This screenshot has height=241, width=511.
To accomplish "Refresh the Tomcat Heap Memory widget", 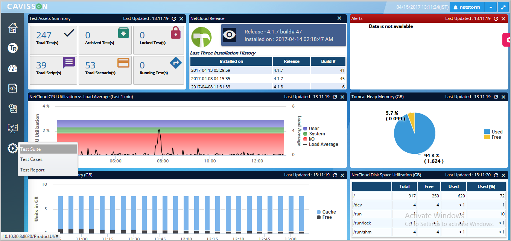I will pos(496,97).
